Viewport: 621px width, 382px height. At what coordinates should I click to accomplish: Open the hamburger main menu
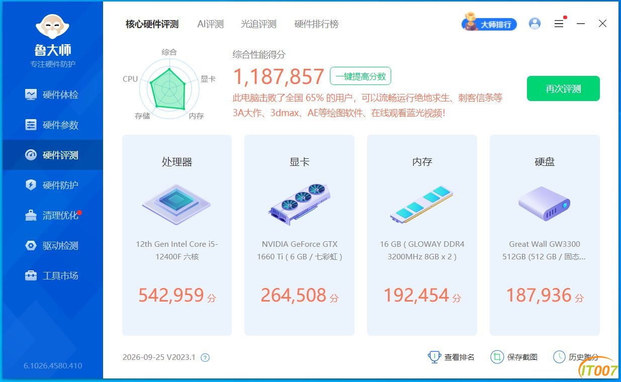[x=559, y=24]
